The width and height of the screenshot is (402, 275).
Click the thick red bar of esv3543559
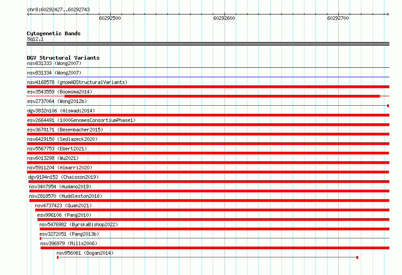click(222, 96)
